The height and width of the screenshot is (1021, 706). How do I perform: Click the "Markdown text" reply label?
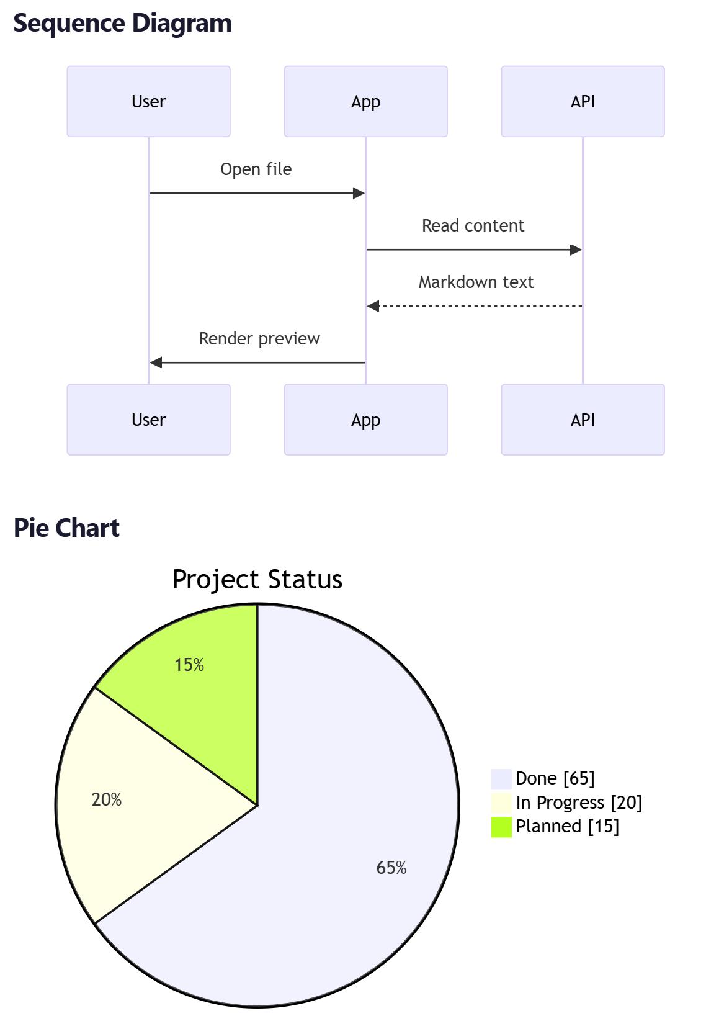(476, 282)
